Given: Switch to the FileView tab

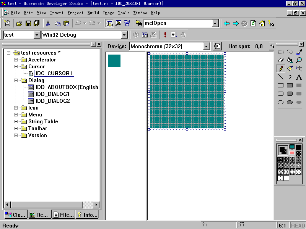Looking at the screenshot, I should click(63, 214).
